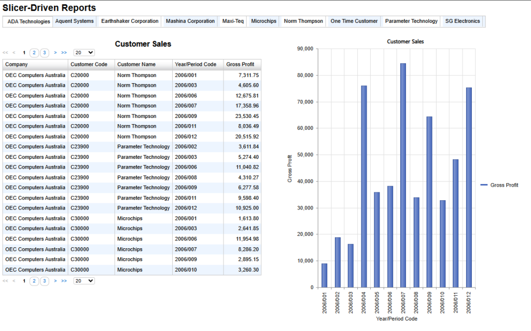Click the top first-page double arrow
The height and width of the screenshot is (331, 531).
[x=5, y=53]
